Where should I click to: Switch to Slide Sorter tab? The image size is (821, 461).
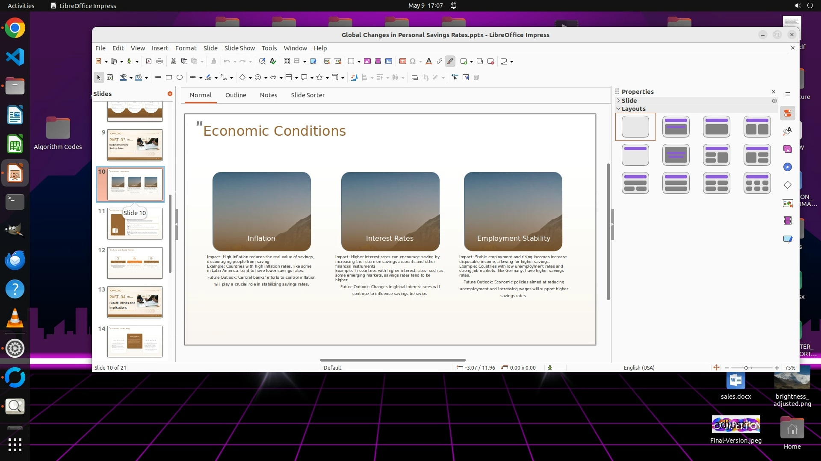tap(307, 95)
